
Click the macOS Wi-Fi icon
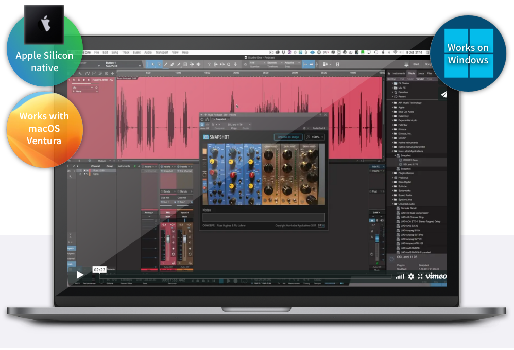396,52
